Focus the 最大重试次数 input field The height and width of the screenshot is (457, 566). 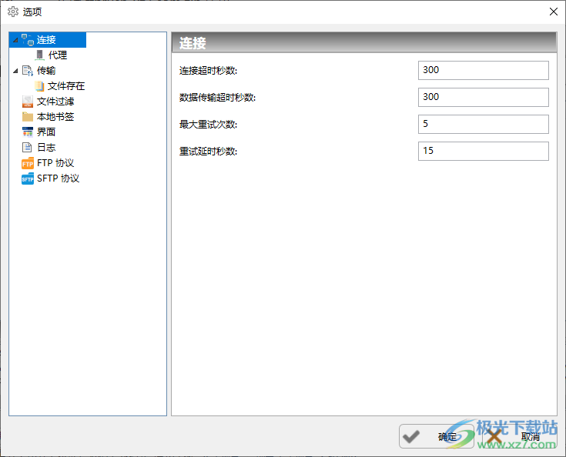484,125
